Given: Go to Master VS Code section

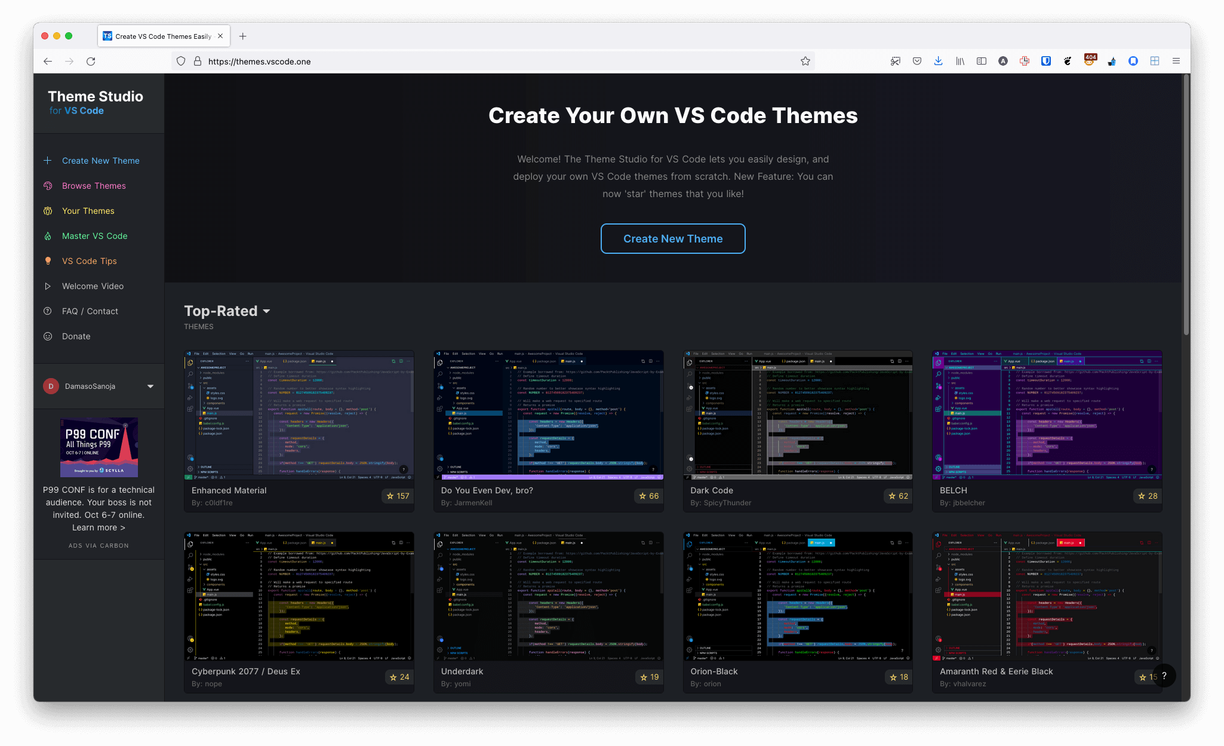Looking at the screenshot, I should coord(94,236).
